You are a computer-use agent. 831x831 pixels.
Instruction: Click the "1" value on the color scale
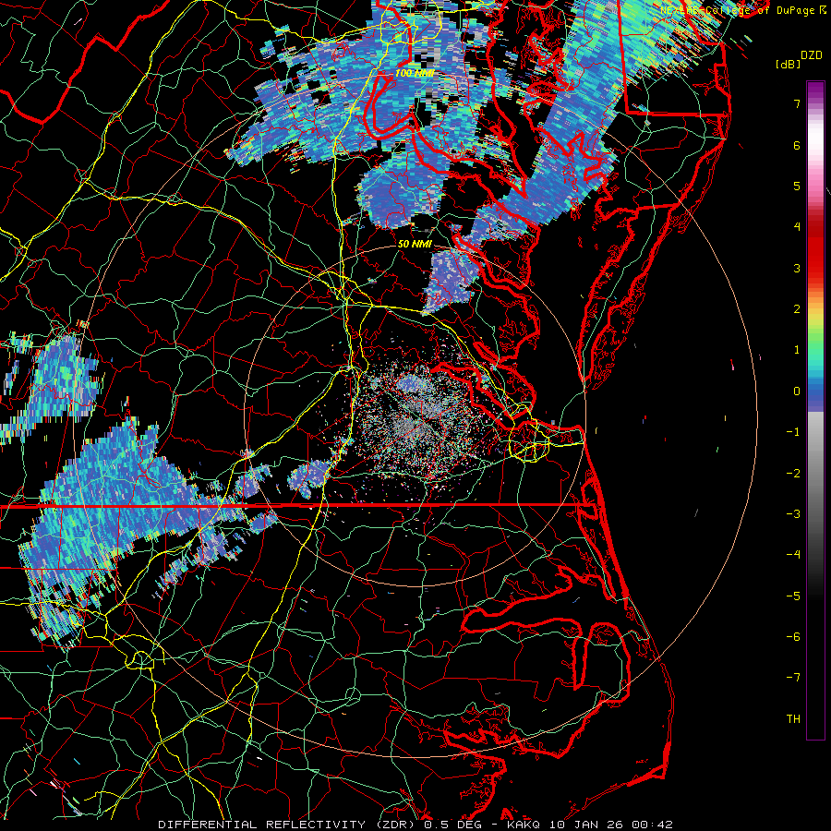click(797, 350)
